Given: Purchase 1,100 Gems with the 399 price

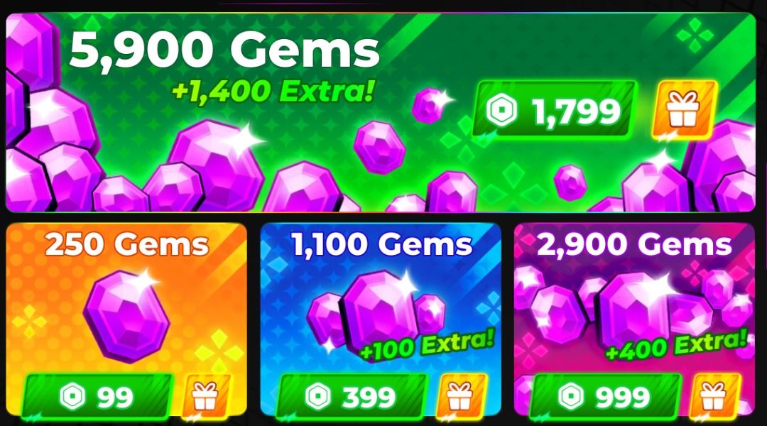Looking at the screenshot, I should 352,396.
